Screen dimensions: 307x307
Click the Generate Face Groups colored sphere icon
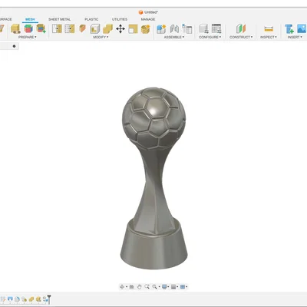[x=28, y=28]
